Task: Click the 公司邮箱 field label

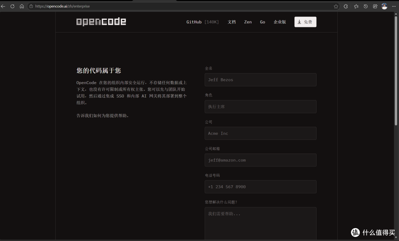Action: click(212, 149)
